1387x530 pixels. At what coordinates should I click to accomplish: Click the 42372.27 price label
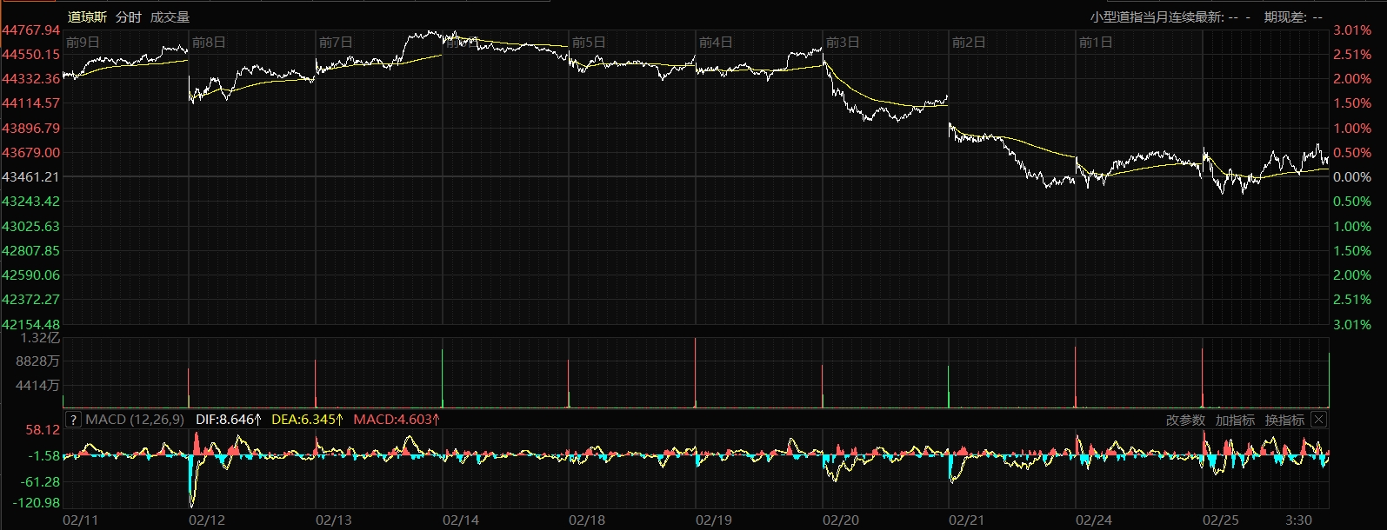tap(30, 299)
